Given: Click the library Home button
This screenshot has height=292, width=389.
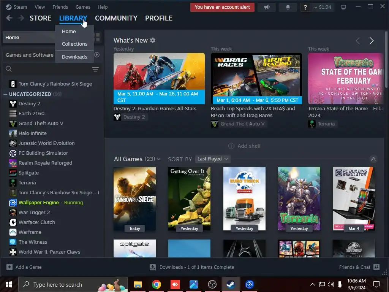Looking at the screenshot, I should pos(29,38).
